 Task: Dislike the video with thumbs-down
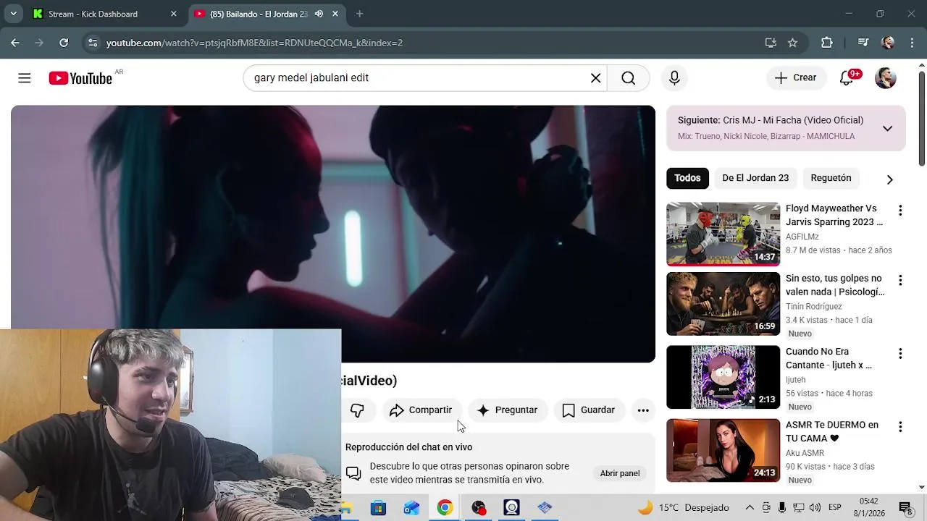[357, 410]
